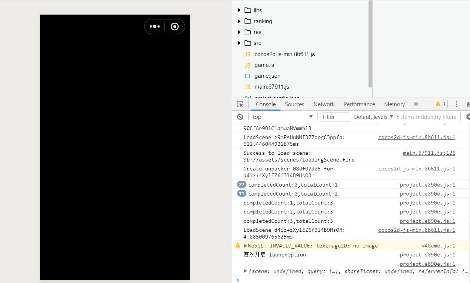The image size is (470, 283).
Task: Switch to the Network tab
Action: 324,104
